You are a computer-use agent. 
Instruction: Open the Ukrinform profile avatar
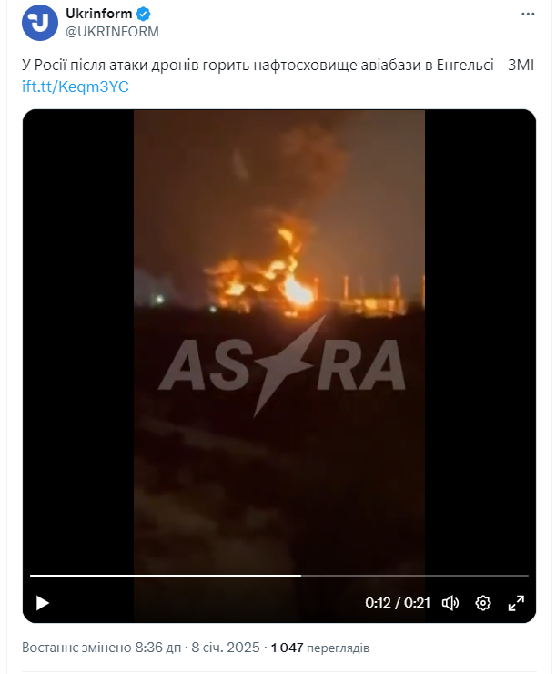(x=40, y=23)
